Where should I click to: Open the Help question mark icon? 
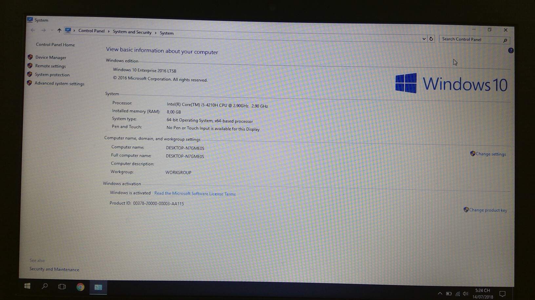pyautogui.click(x=510, y=50)
